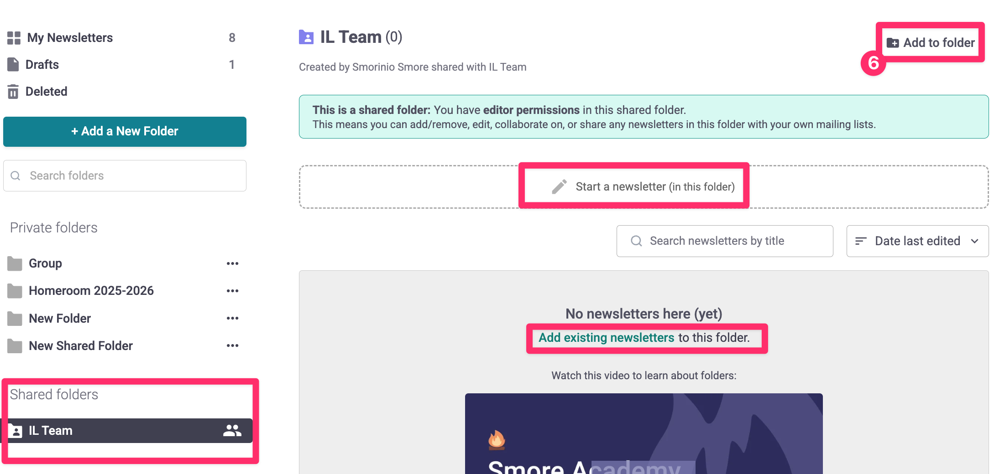Click the shared members icon on IL Team
Screen dimensions: 1005x474
click(232, 431)
